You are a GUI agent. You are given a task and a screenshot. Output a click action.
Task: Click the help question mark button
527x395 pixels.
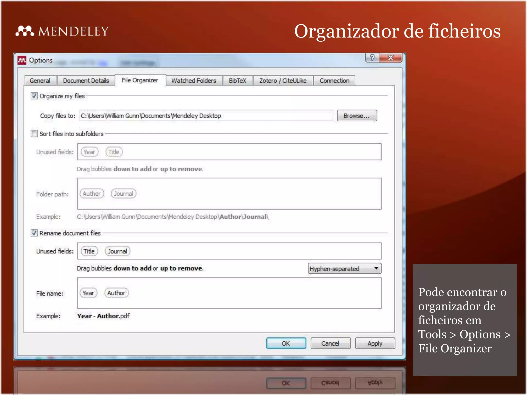pyautogui.click(x=372, y=58)
